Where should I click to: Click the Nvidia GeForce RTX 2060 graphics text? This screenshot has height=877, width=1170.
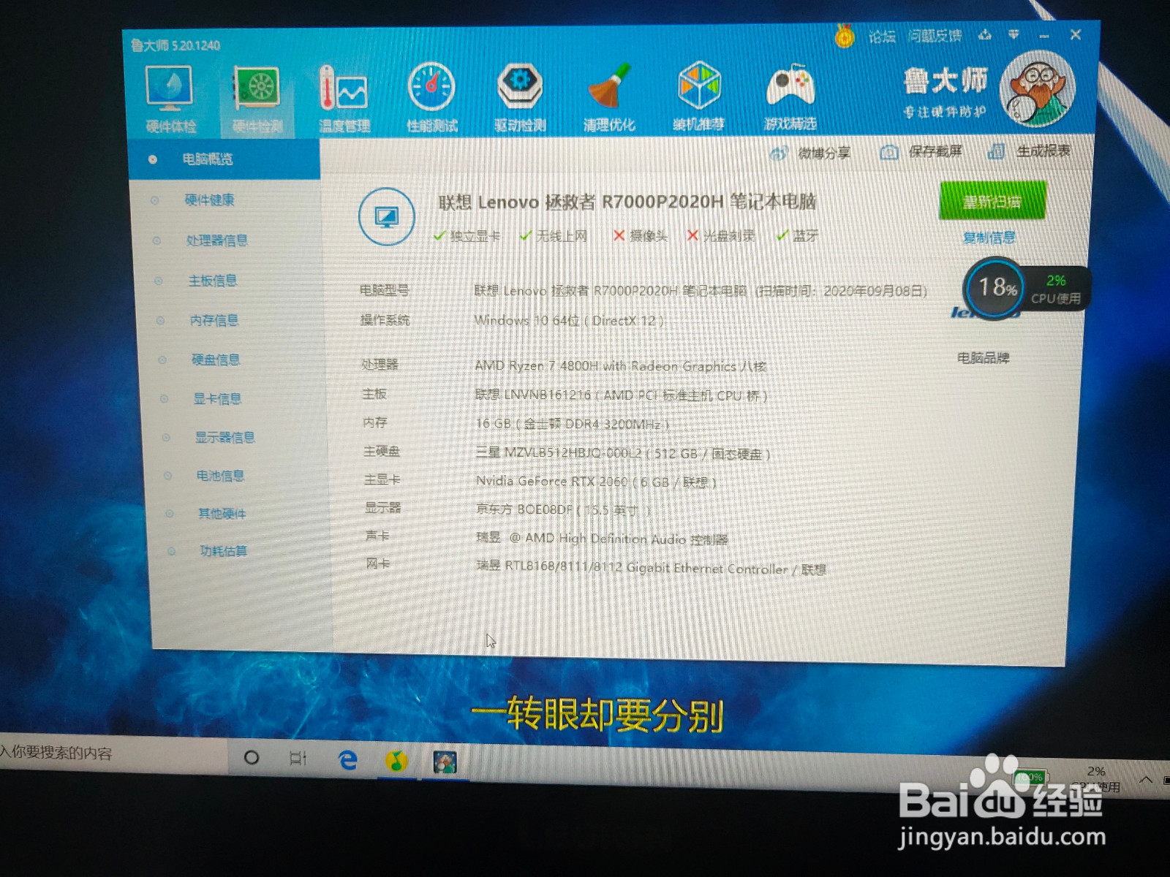tap(596, 482)
